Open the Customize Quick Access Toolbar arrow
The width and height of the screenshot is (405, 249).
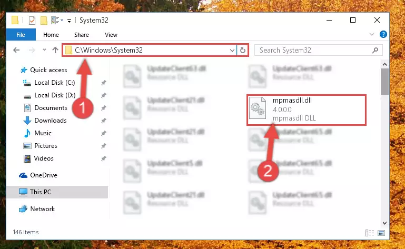[69, 21]
